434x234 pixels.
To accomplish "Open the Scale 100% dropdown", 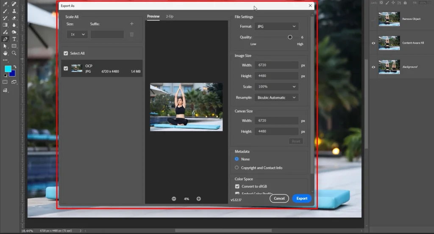I will (x=276, y=86).
